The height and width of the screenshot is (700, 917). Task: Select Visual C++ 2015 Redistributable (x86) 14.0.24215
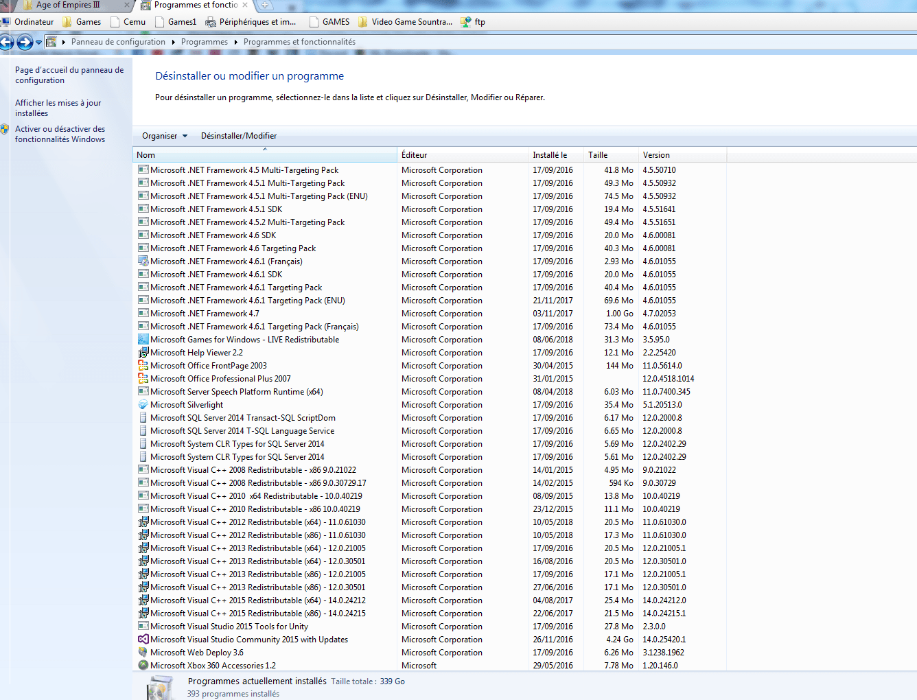[x=258, y=614]
